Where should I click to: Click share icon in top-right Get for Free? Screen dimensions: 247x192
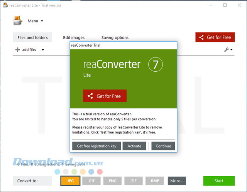pyautogui.click(x=201, y=37)
